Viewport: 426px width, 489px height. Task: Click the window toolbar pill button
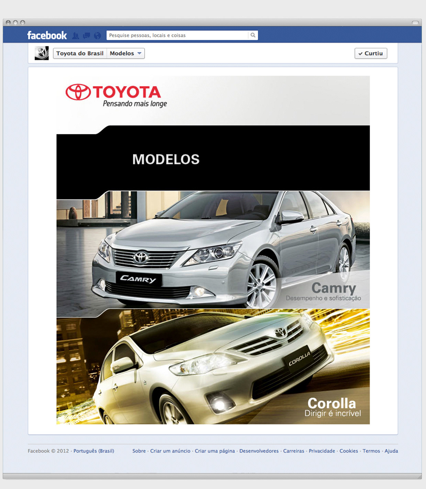coord(415,23)
